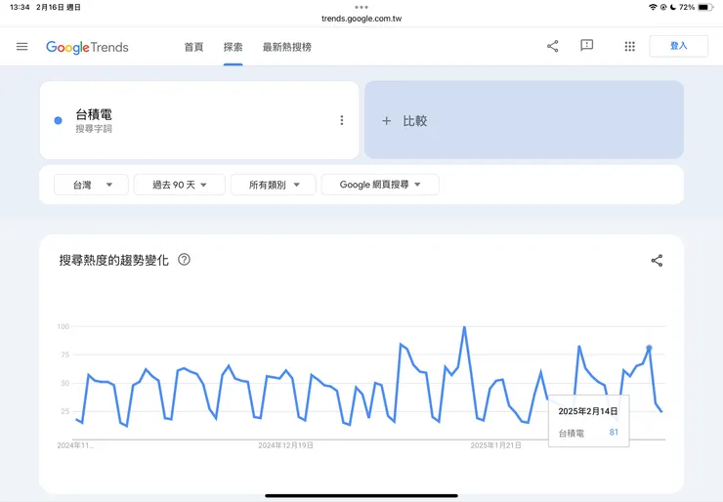Viewport: 723px width, 502px height.
Task: Expand the Google 網頁搜尋 dropdown
Action: (380, 185)
